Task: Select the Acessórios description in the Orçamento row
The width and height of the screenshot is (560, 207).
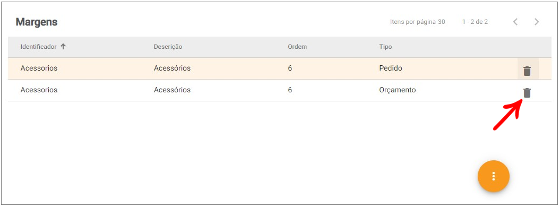Action: [172, 90]
